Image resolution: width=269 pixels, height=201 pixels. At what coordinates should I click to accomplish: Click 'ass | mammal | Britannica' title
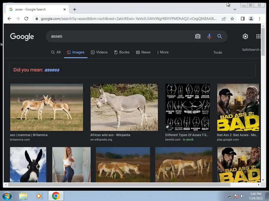tap(29, 135)
